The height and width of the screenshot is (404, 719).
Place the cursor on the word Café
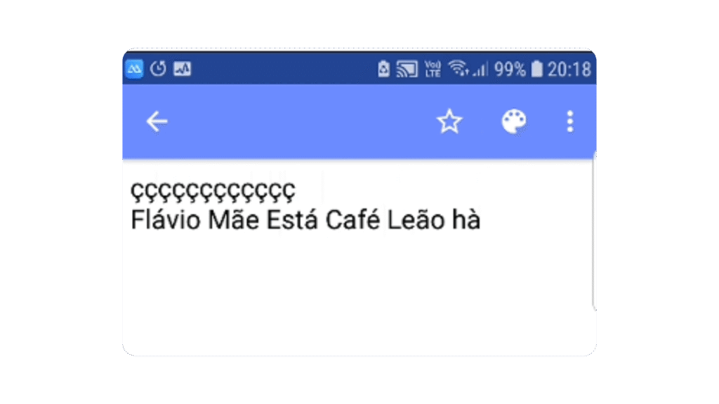[x=352, y=220]
